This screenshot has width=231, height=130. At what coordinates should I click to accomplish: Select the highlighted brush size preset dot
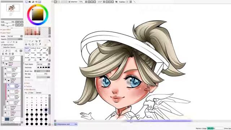click(x=46, y=110)
